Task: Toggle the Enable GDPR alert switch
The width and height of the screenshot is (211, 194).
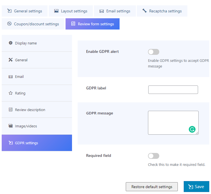Action: pyautogui.click(x=154, y=52)
